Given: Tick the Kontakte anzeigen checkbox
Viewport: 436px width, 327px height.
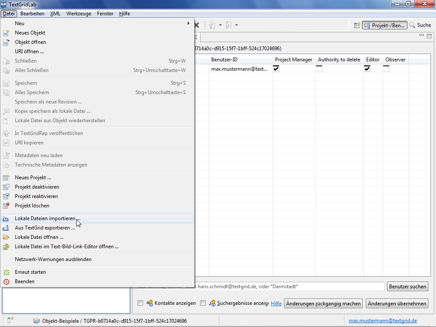Looking at the screenshot, I should tap(141, 303).
